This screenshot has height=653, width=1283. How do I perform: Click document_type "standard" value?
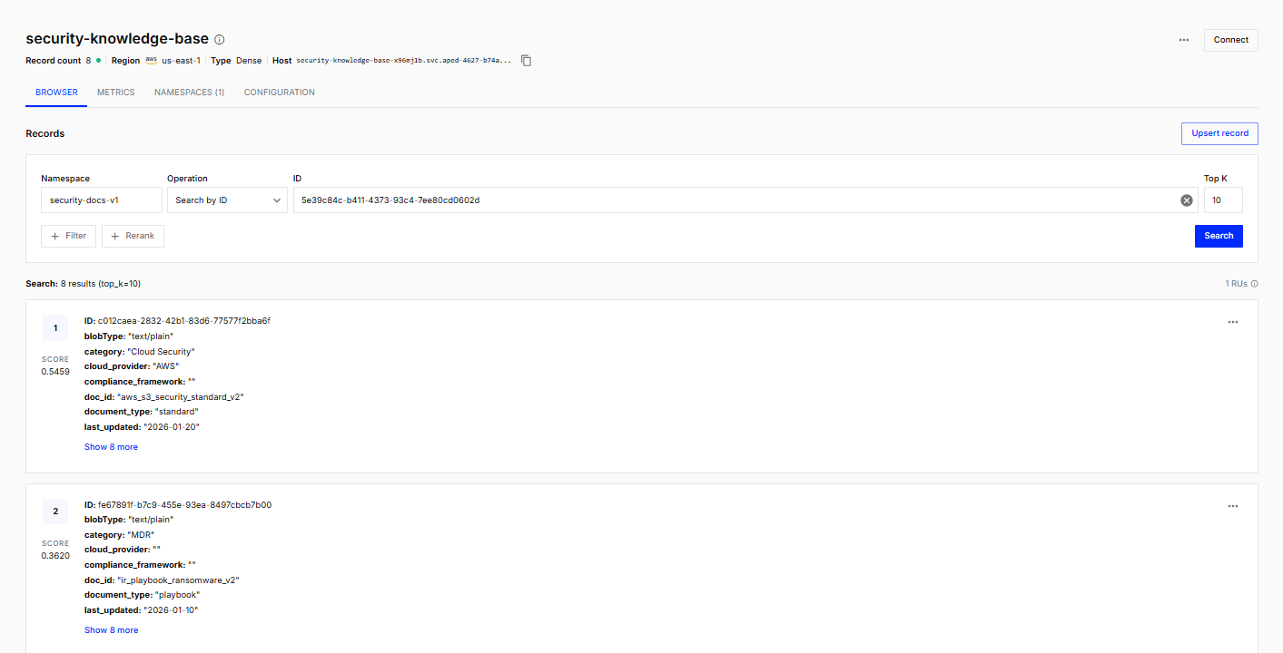coord(177,412)
